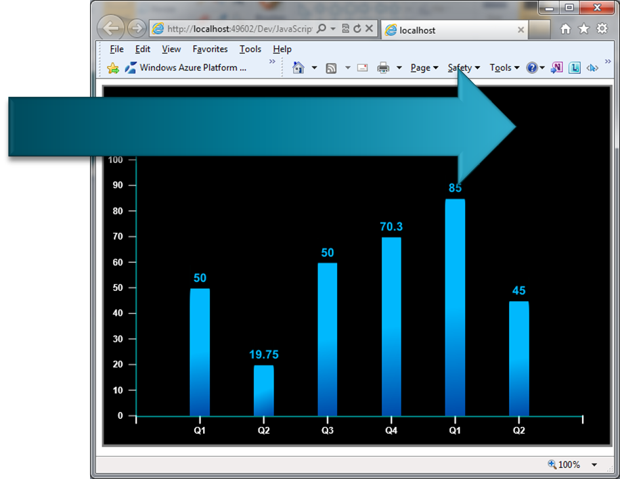Maximize the browser window
The image size is (620, 479).
[x=569, y=7]
